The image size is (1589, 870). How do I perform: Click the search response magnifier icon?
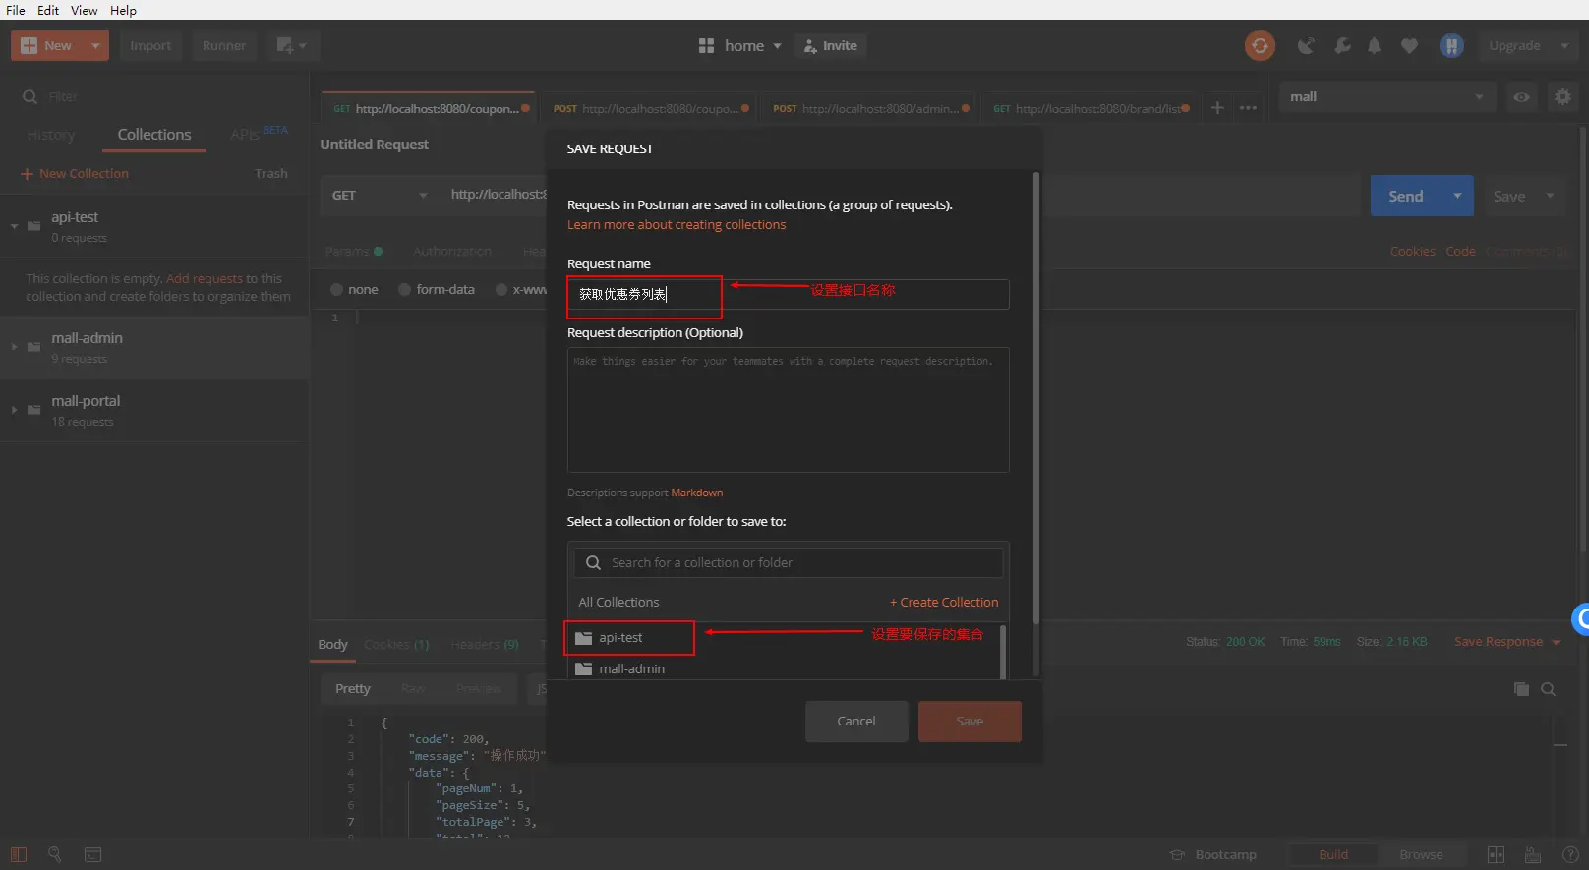1548,689
